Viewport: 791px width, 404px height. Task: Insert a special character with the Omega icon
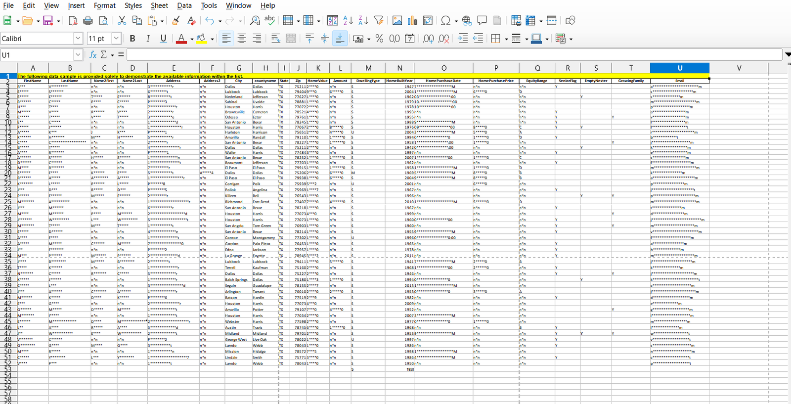click(445, 20)
